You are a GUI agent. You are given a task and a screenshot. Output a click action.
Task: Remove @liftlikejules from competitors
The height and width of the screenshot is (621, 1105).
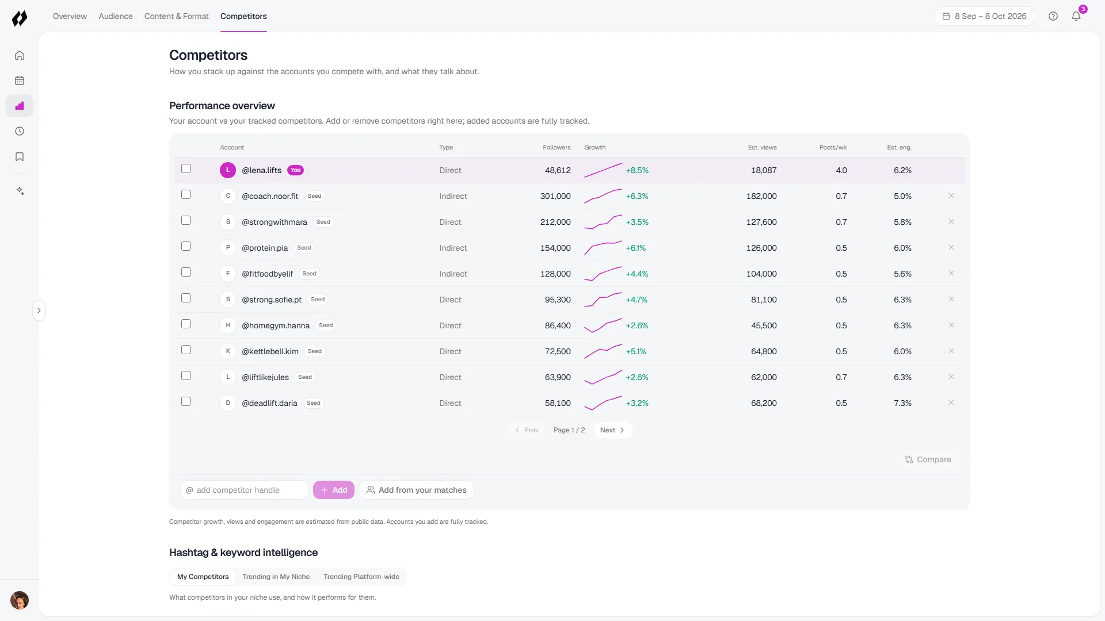[x=951, y=377]
